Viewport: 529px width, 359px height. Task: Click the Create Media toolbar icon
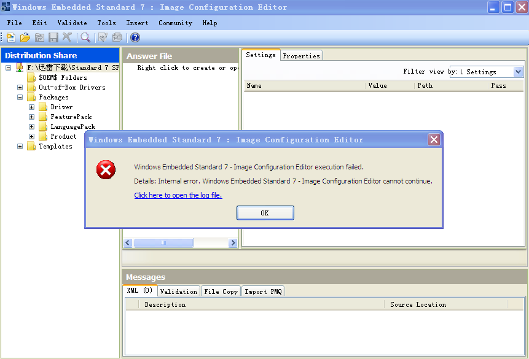coord(117,37)
